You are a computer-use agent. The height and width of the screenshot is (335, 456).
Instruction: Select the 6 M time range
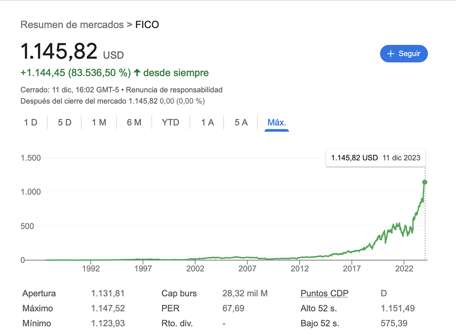(134, 122)
